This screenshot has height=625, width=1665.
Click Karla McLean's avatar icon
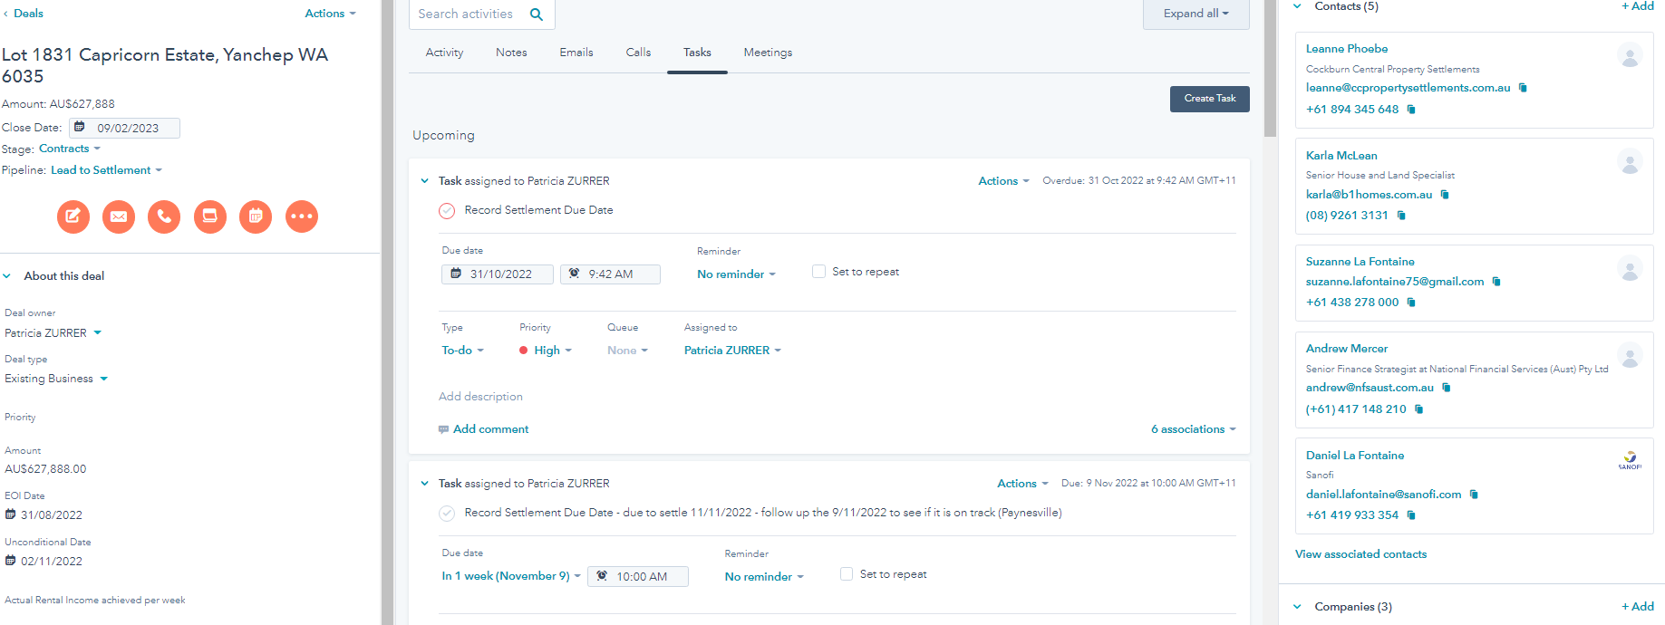1630,162
